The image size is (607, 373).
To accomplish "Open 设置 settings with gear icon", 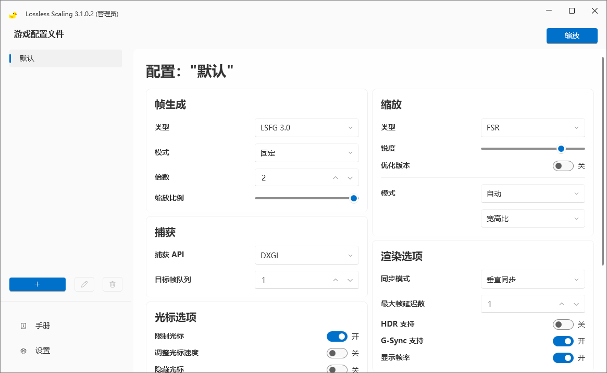I will click(43, 351).
